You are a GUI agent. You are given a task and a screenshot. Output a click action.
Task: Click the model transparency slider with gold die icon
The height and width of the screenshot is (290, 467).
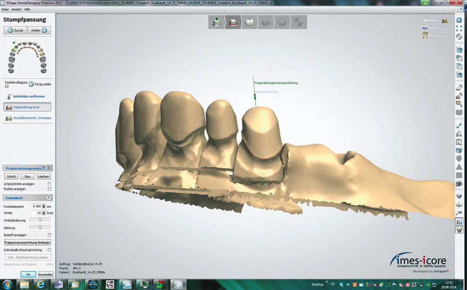435,21
